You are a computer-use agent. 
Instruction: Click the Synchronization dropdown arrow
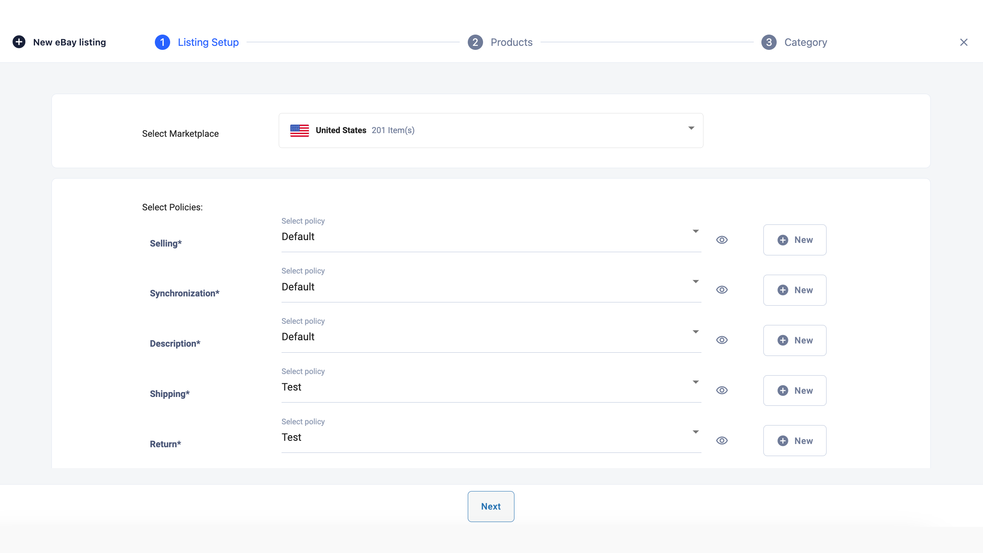point(696,282)
